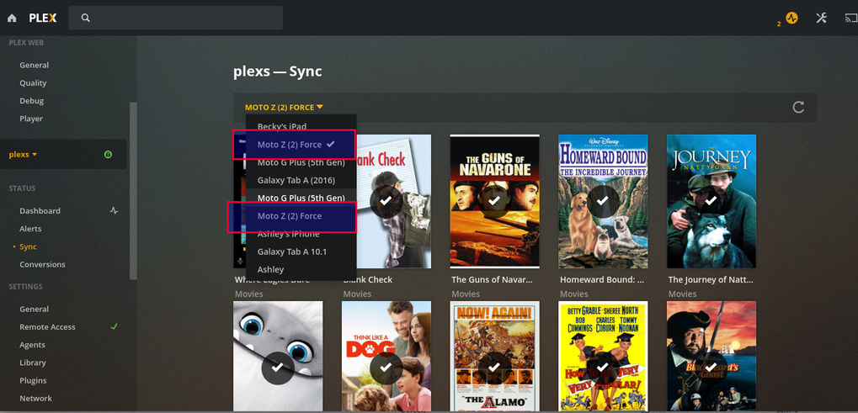The height and width of the screenshot is (413, 858).
Task: Open Library settings
Action: [x=32, y=363]
